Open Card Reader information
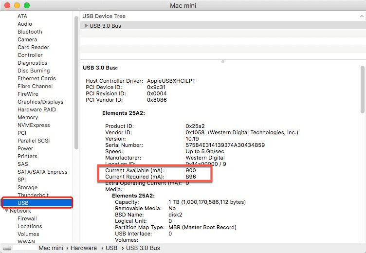366x253 pixels. click(x=34, y=47)
